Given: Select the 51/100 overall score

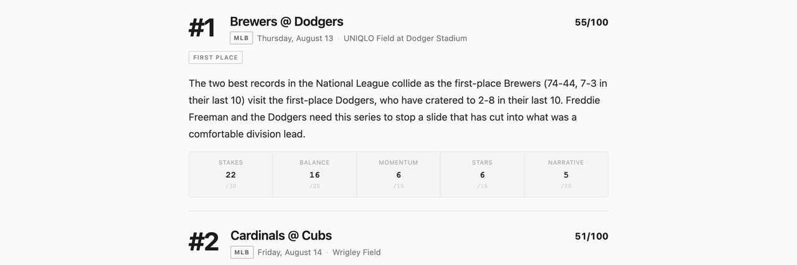Looking at the screenshot, I should (x=592, y=236).
